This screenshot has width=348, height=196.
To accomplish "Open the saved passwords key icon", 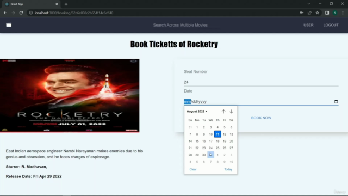I will [x=302, y=13].
